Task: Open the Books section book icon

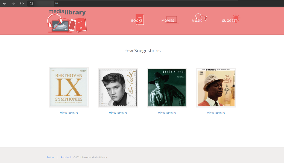Action: tap(139, 20)
